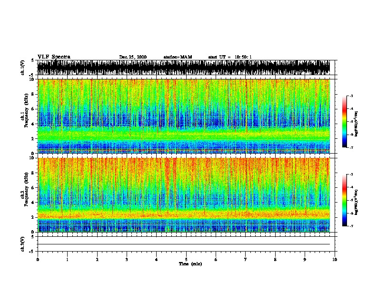Click time axis tick label "9"
Viewport: 377px width, 291px height.
305,259
